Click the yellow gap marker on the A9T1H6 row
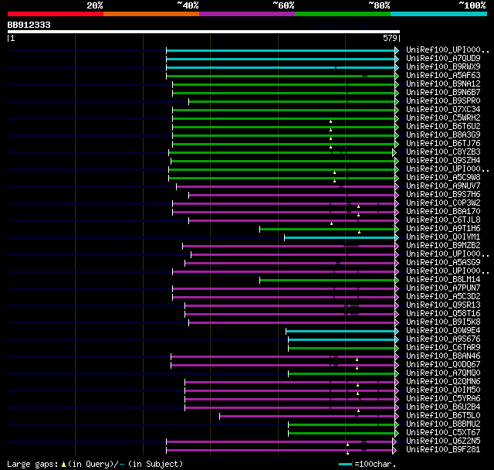Viewport: 494px width, 470px height. tap(359, 232)
